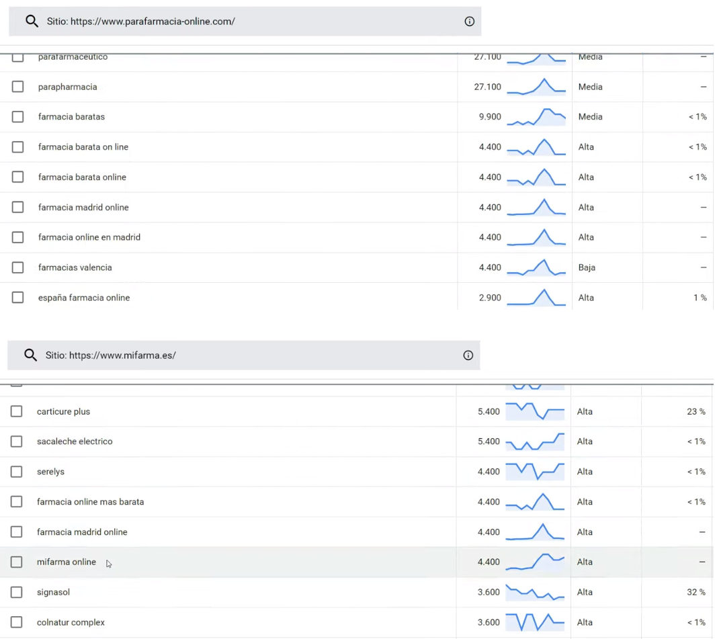Viewport: 717px width, 639px height.
Task: Click the serelys keyword text
Action: click(51, 472)
